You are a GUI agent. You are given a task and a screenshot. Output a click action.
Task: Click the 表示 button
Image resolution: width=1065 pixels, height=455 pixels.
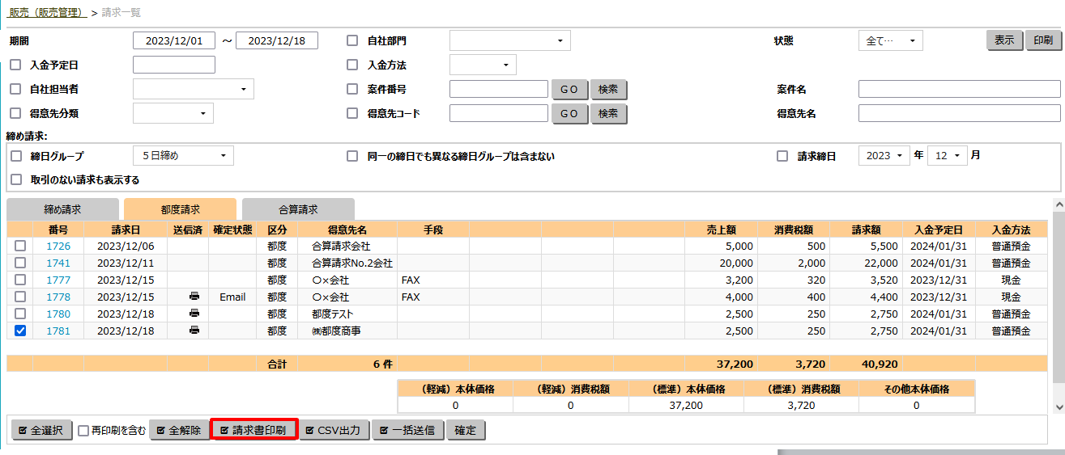[x=1004, y=40]
